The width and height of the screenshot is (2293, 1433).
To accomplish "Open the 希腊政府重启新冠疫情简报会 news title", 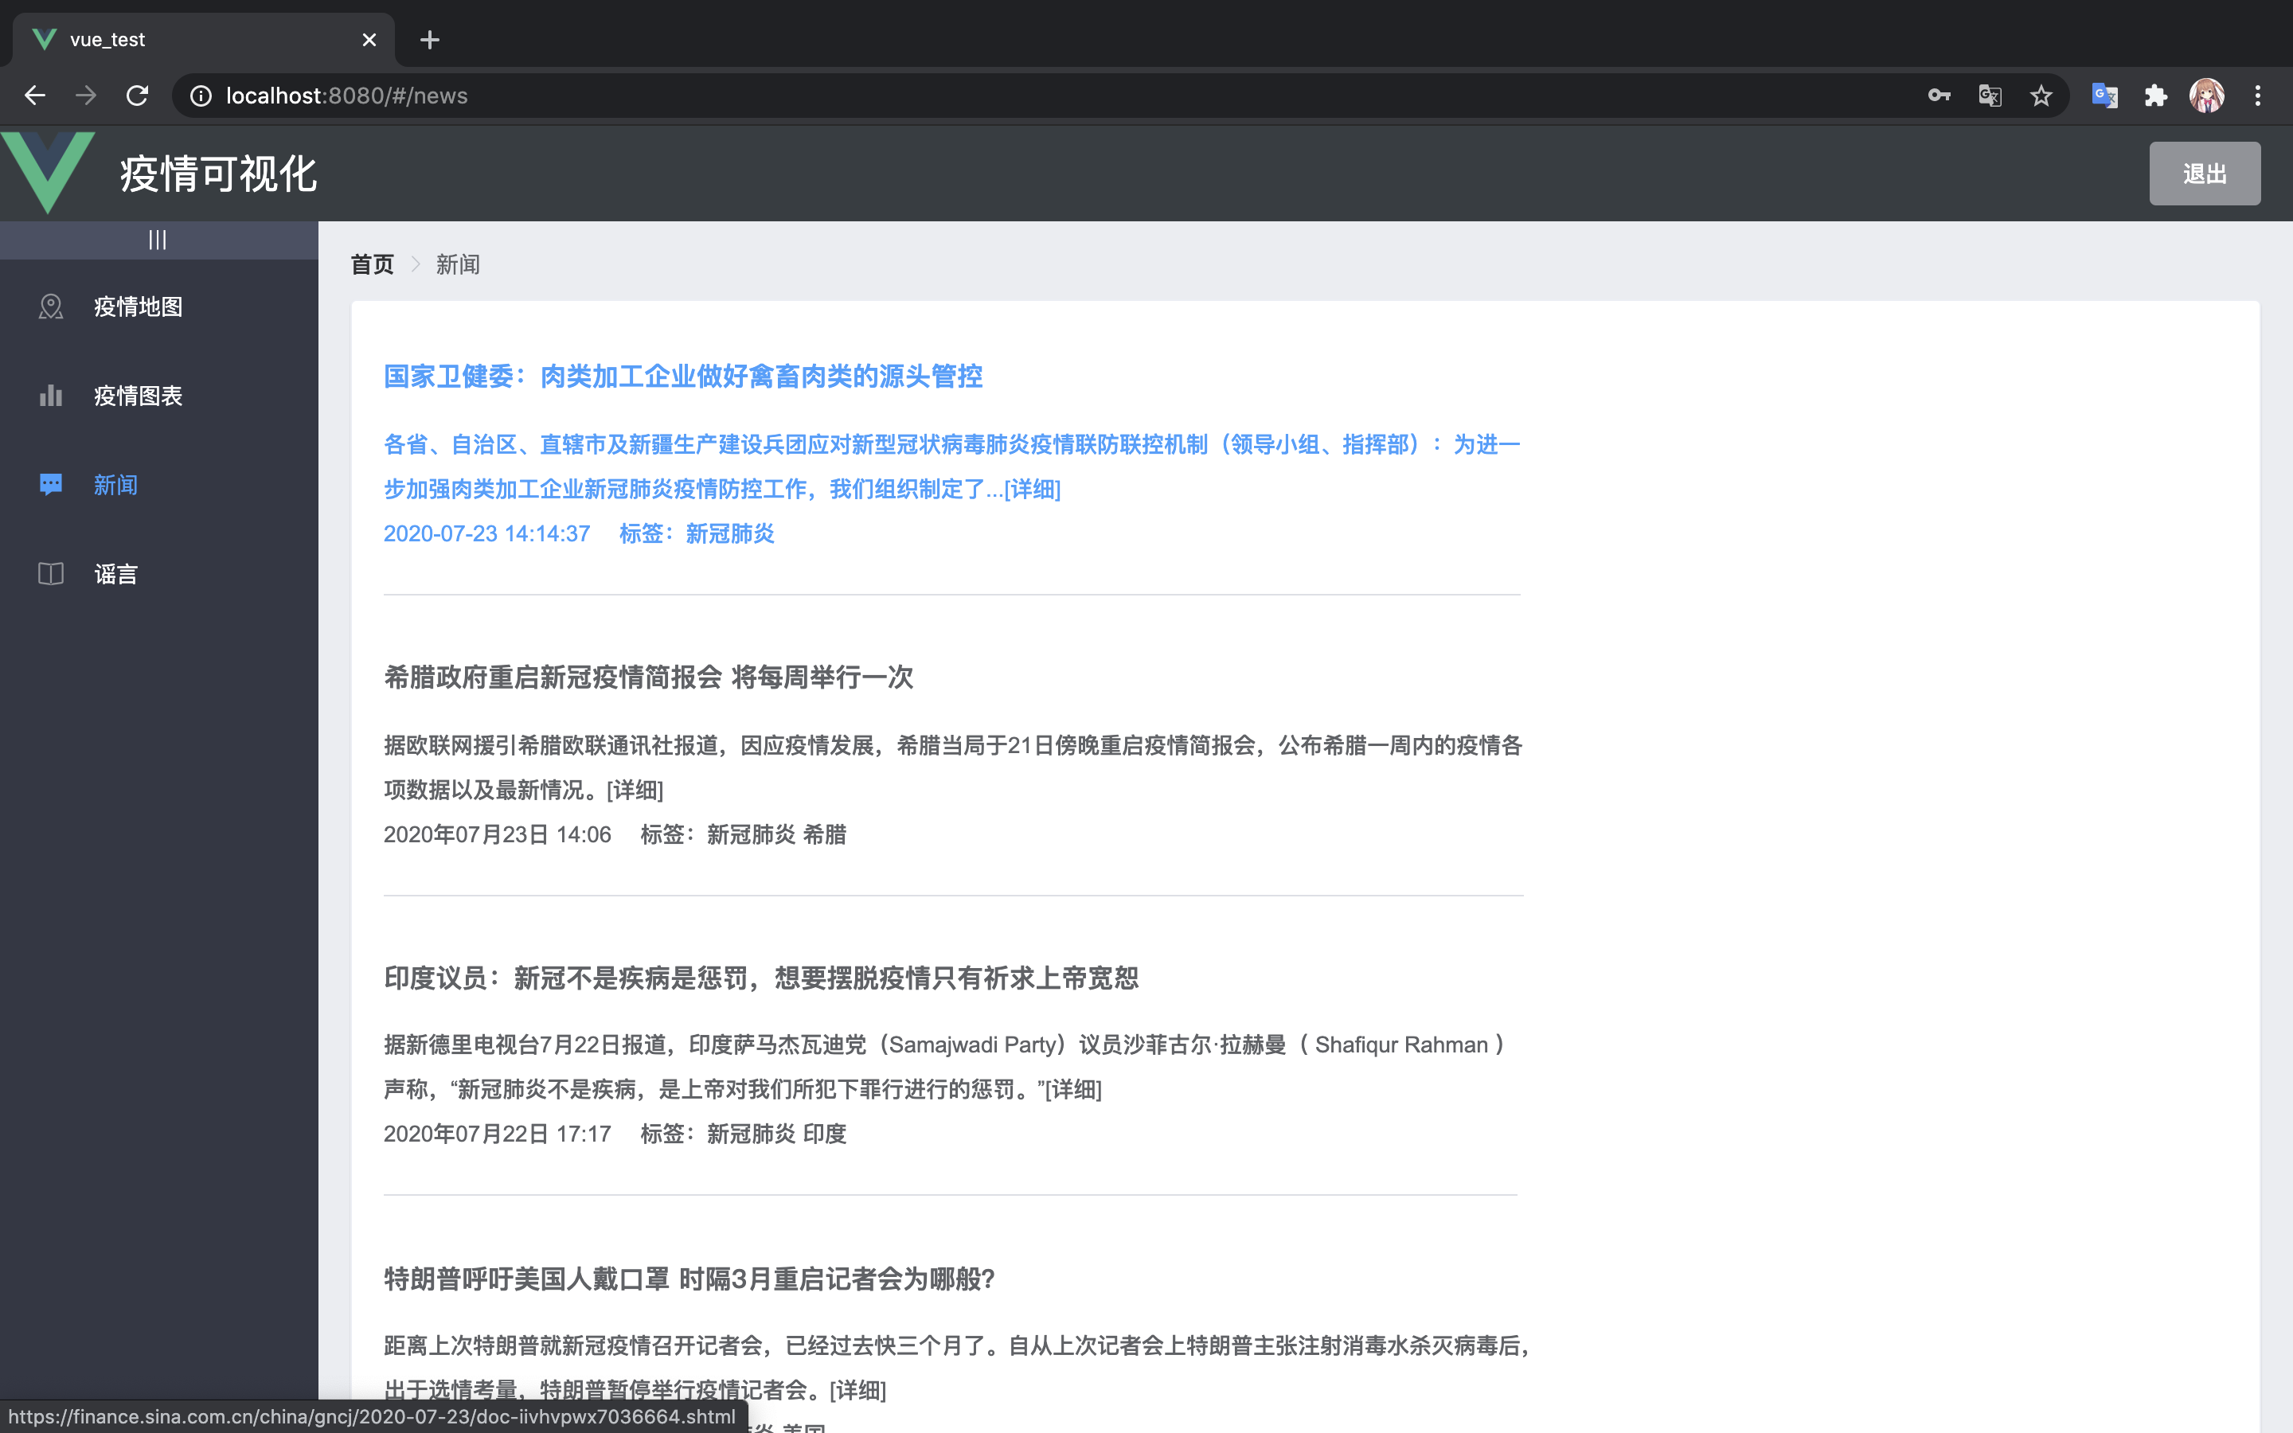I will click(648, 677).
